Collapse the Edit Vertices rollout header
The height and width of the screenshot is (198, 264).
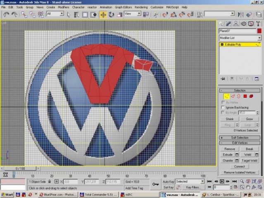click(x=240, y=143)
